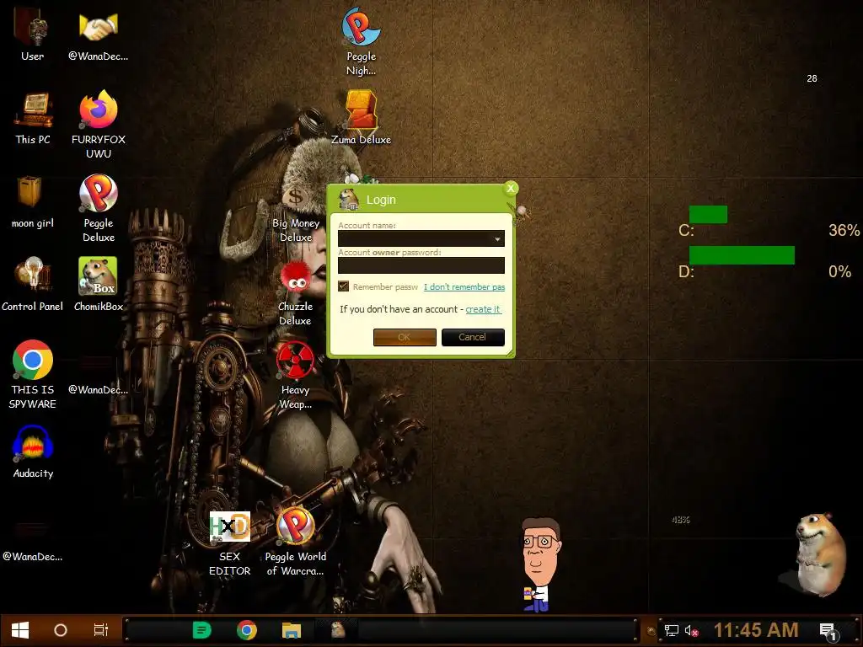Toggle the Remember password checkbox
Screen dimensions: 863x647
coord(344,286)
